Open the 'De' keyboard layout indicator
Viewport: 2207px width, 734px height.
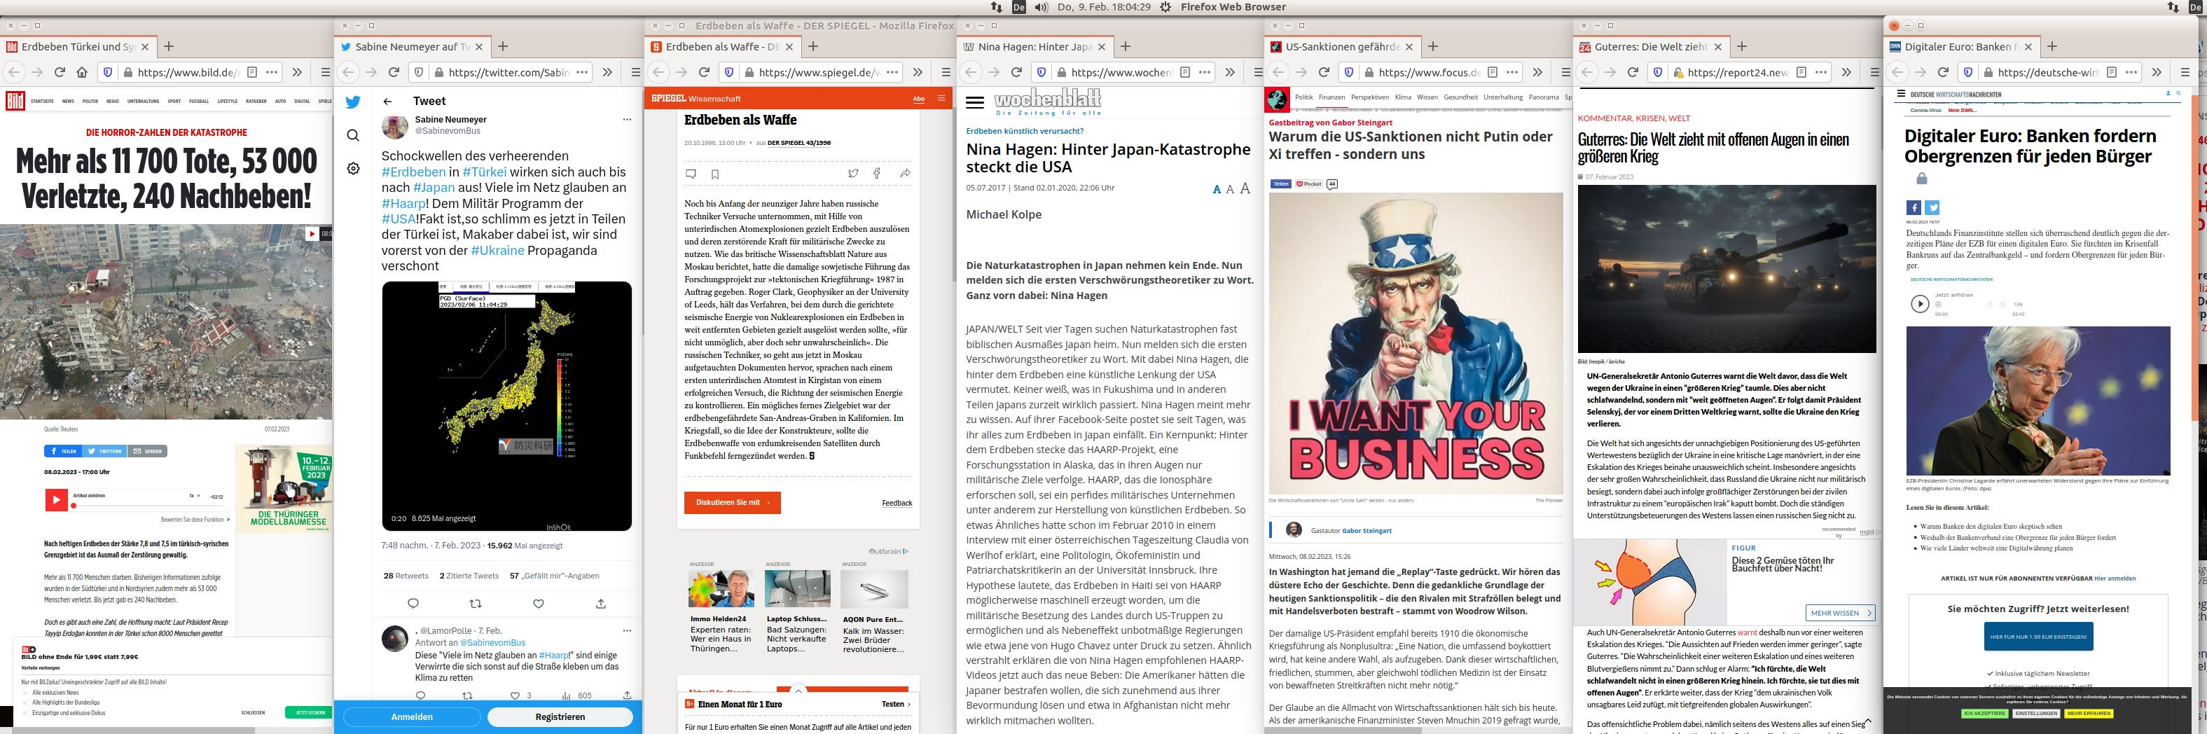point(1018,7)
